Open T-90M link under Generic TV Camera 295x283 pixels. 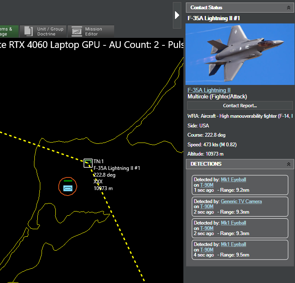coord(206,206)
